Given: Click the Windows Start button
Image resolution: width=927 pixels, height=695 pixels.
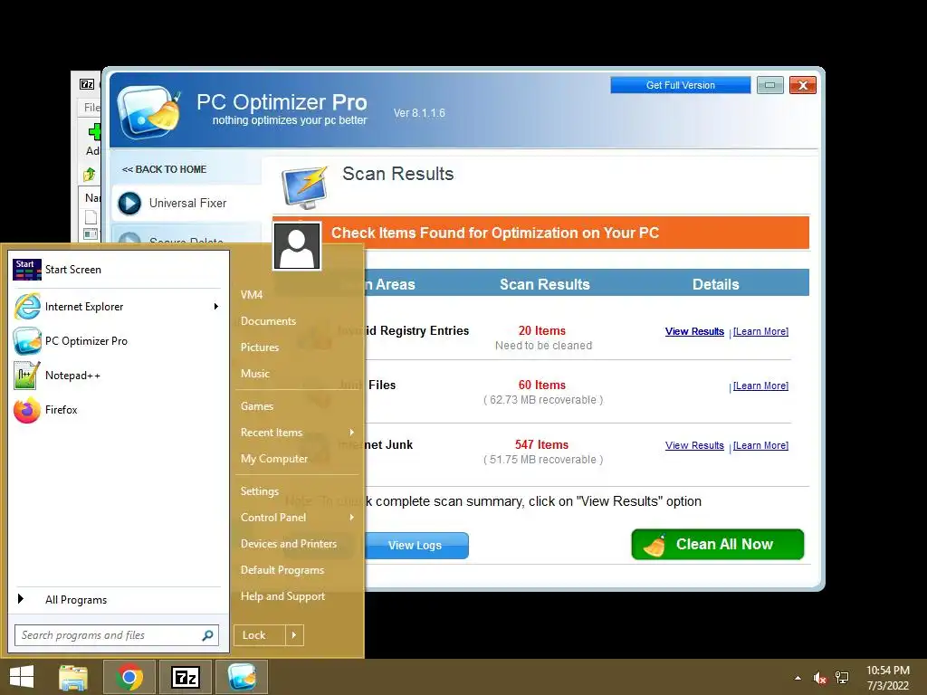Looking at the screenshot, I should tap(22, 677).
